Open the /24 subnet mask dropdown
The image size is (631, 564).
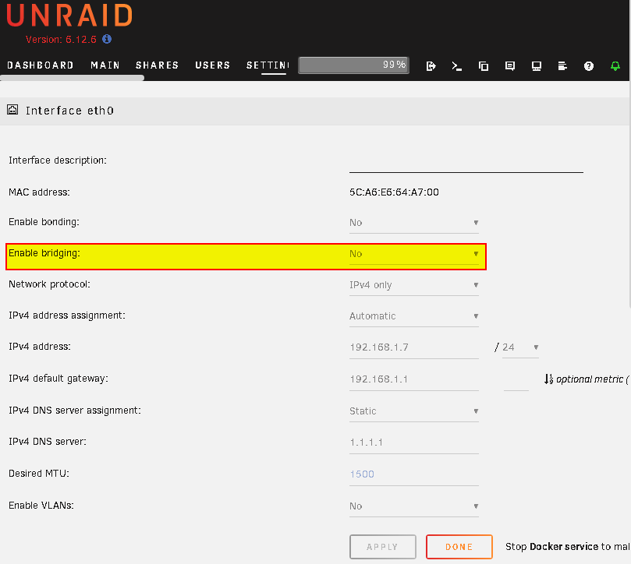520,347
